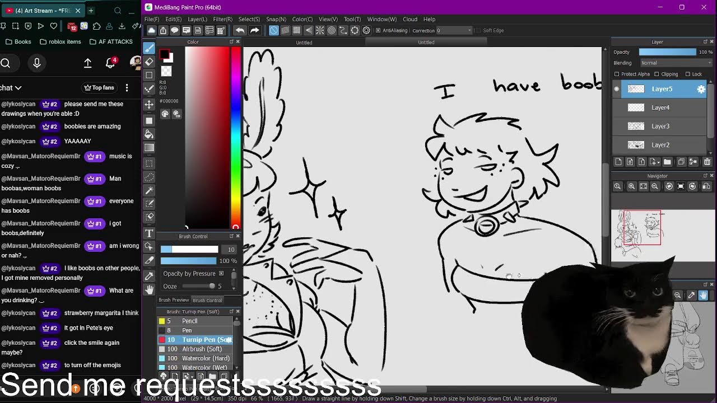Zoom in using Navigator magnifier plus

tap(631, 186)
